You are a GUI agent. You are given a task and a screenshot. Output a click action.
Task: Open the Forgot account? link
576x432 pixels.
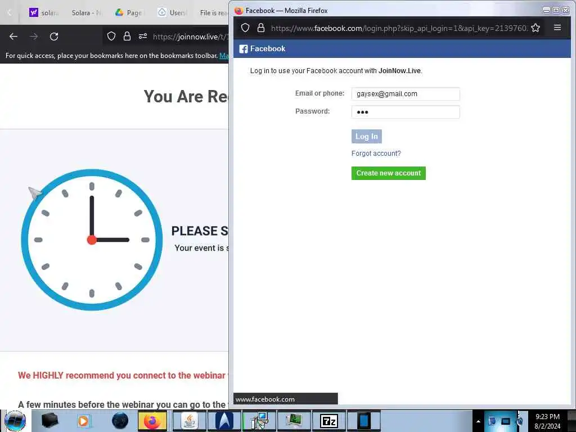[376, 154]
